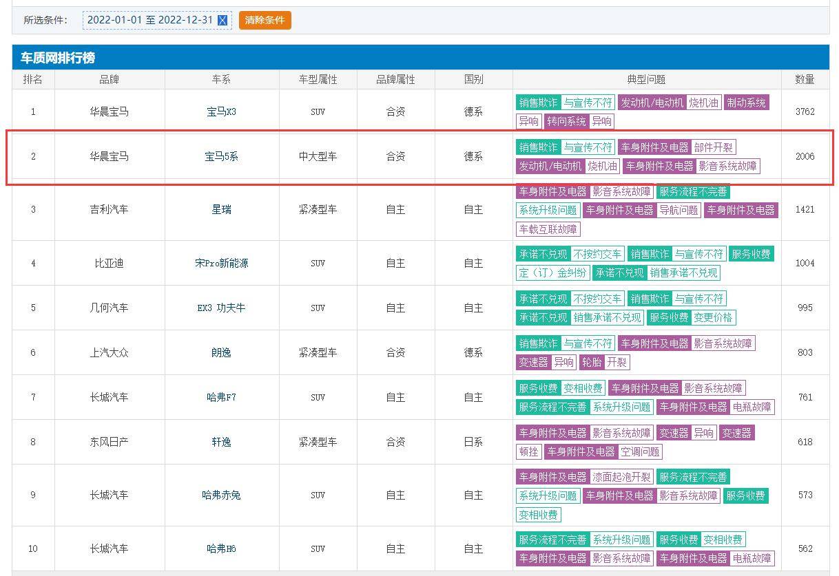This screenshot has width=839, height=576.
Task: Click the 部件开裂 tag in 宝马5系 row
Action: point(714,147)
